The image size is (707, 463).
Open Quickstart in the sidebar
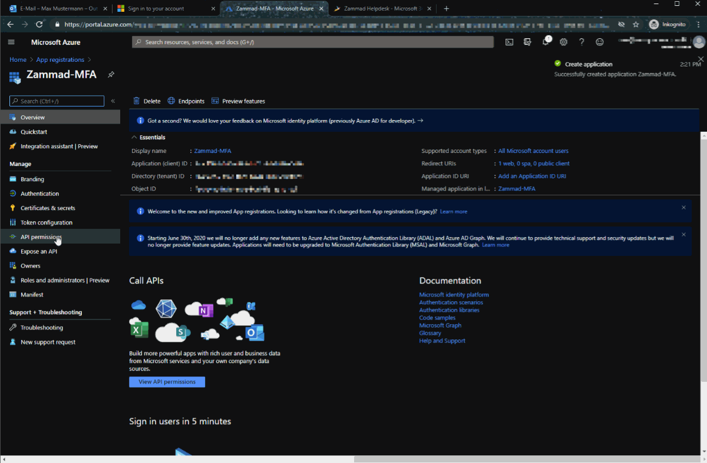click(60, 132)
